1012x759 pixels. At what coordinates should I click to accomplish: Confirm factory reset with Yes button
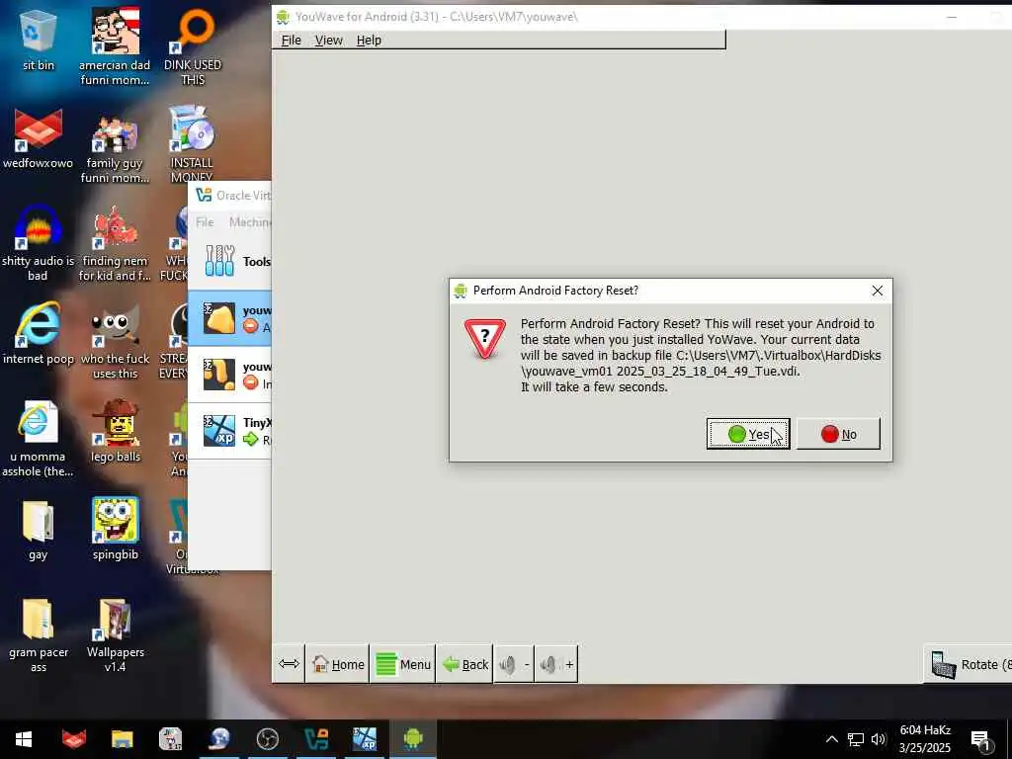tap(748, 434)
